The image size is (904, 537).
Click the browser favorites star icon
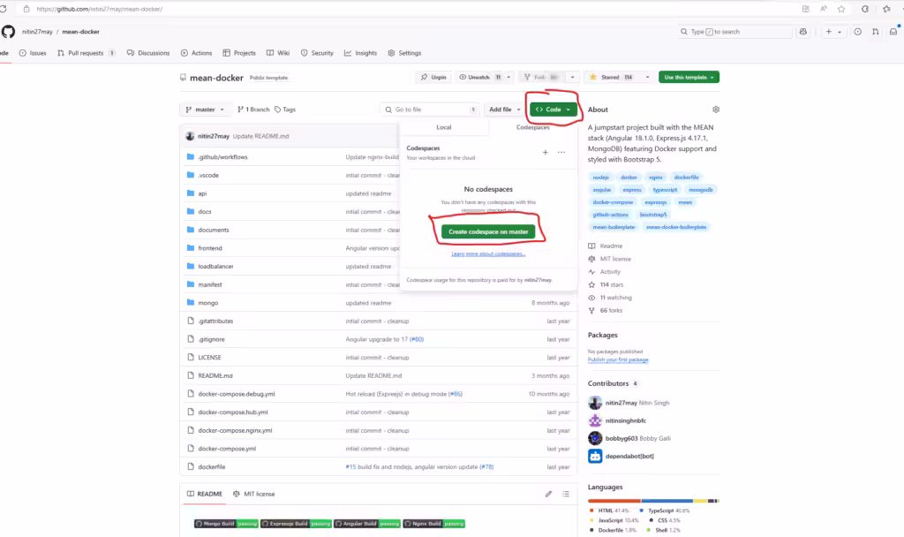pos(841,9)
